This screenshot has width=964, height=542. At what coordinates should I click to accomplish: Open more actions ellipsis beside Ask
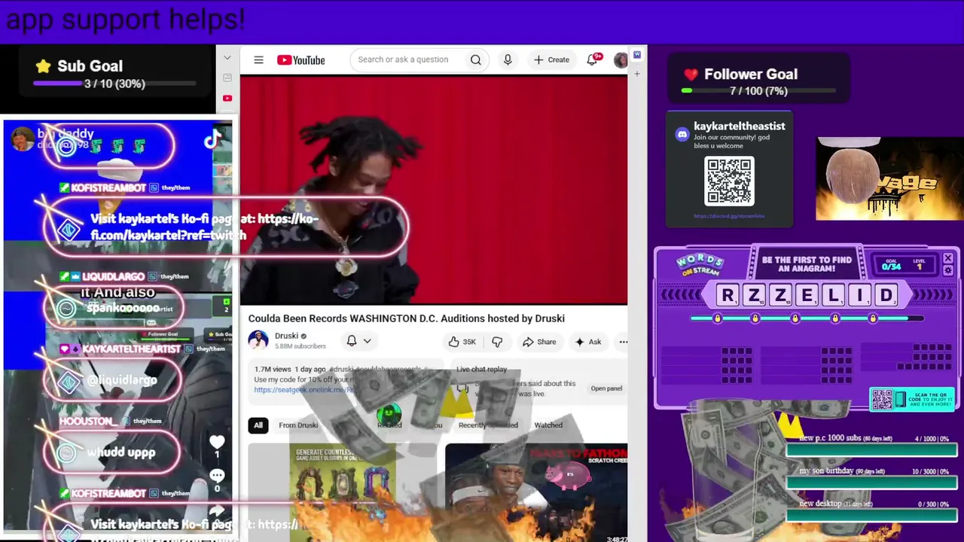coord(623,342)
